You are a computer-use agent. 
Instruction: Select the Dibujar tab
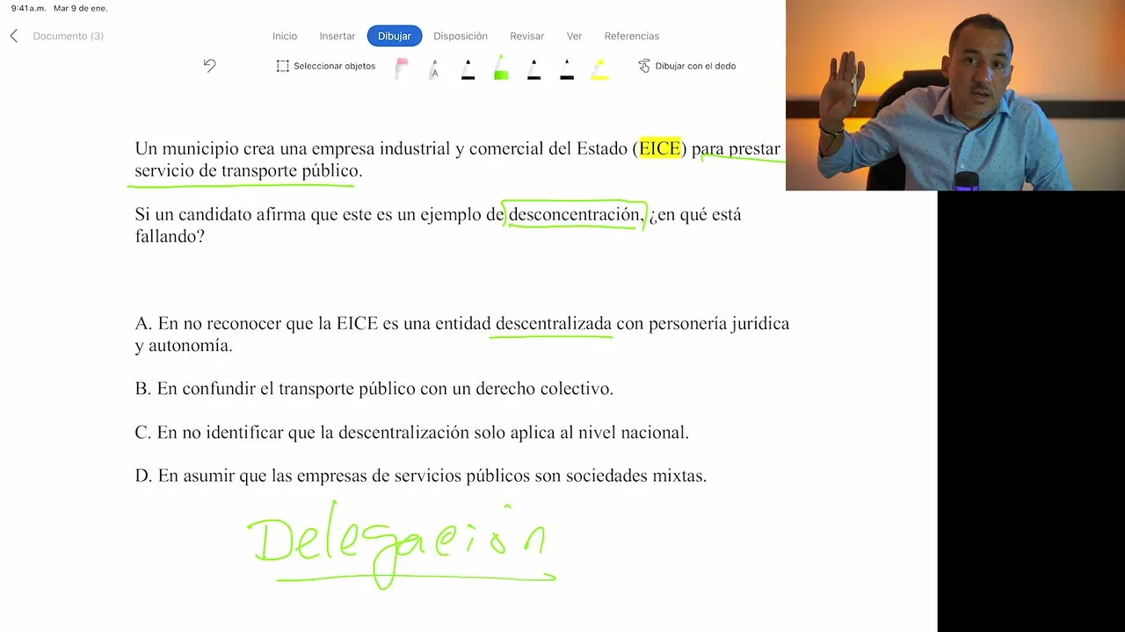point(395,36)
